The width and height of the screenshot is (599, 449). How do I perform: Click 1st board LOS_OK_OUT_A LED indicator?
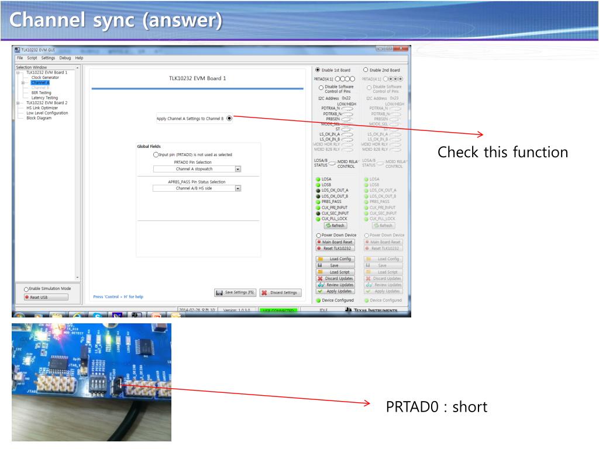coord(318,190)
